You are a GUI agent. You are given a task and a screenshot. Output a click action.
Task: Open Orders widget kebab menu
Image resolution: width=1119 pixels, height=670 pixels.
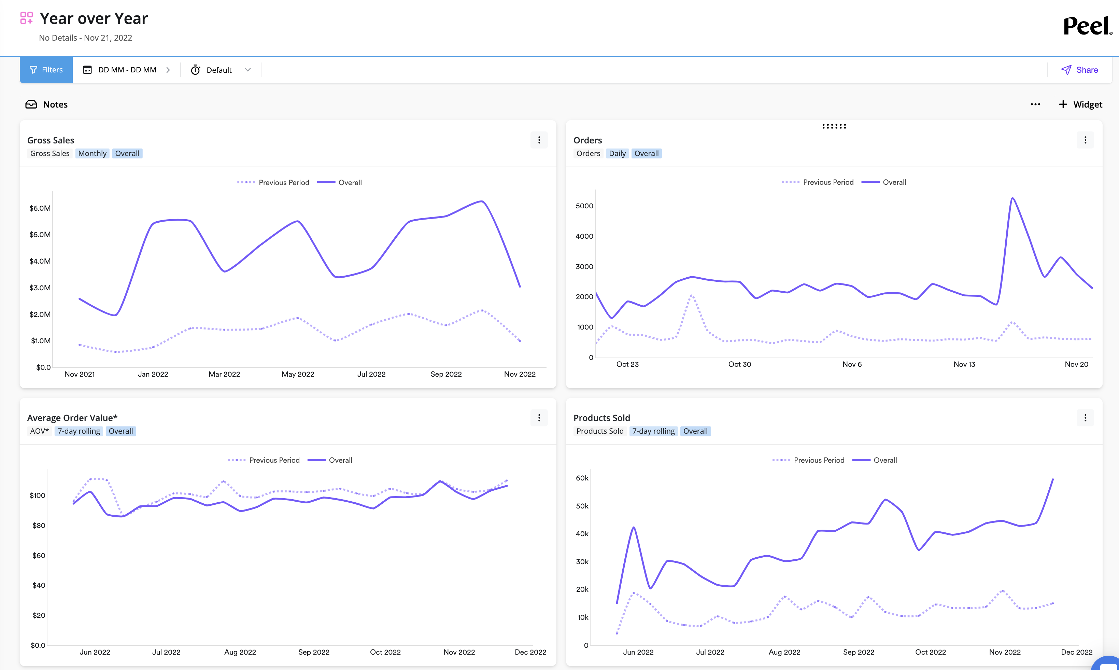pos(1085,140)
